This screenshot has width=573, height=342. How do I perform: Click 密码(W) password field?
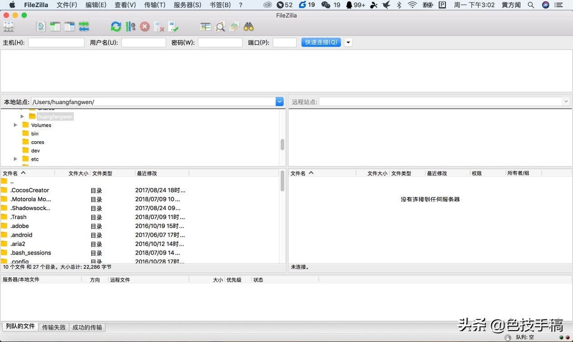pyautogui.click(x=220, y=42)
